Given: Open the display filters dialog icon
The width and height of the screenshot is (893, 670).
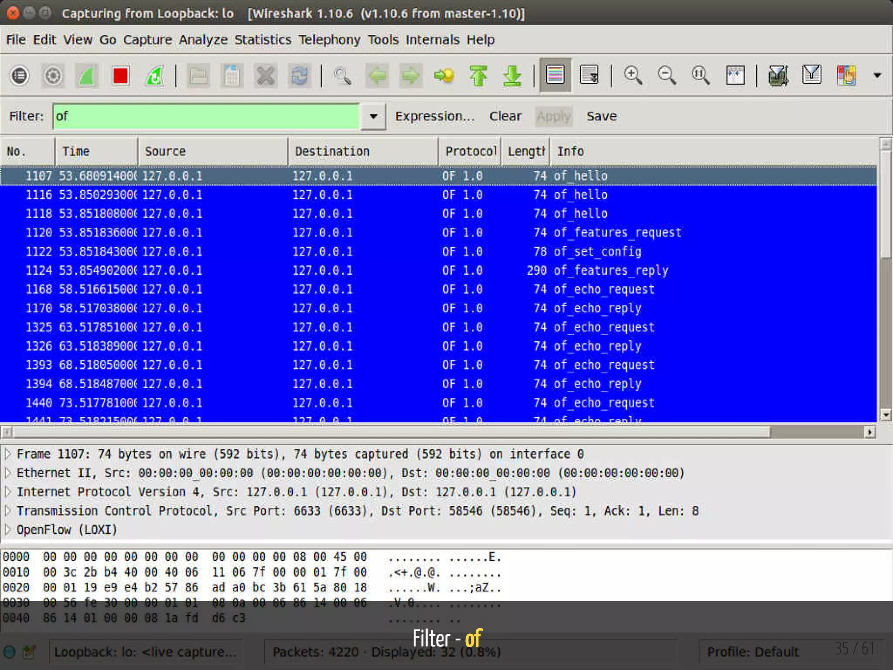Looking at the screenshot, I should click(x=811, y=75).
